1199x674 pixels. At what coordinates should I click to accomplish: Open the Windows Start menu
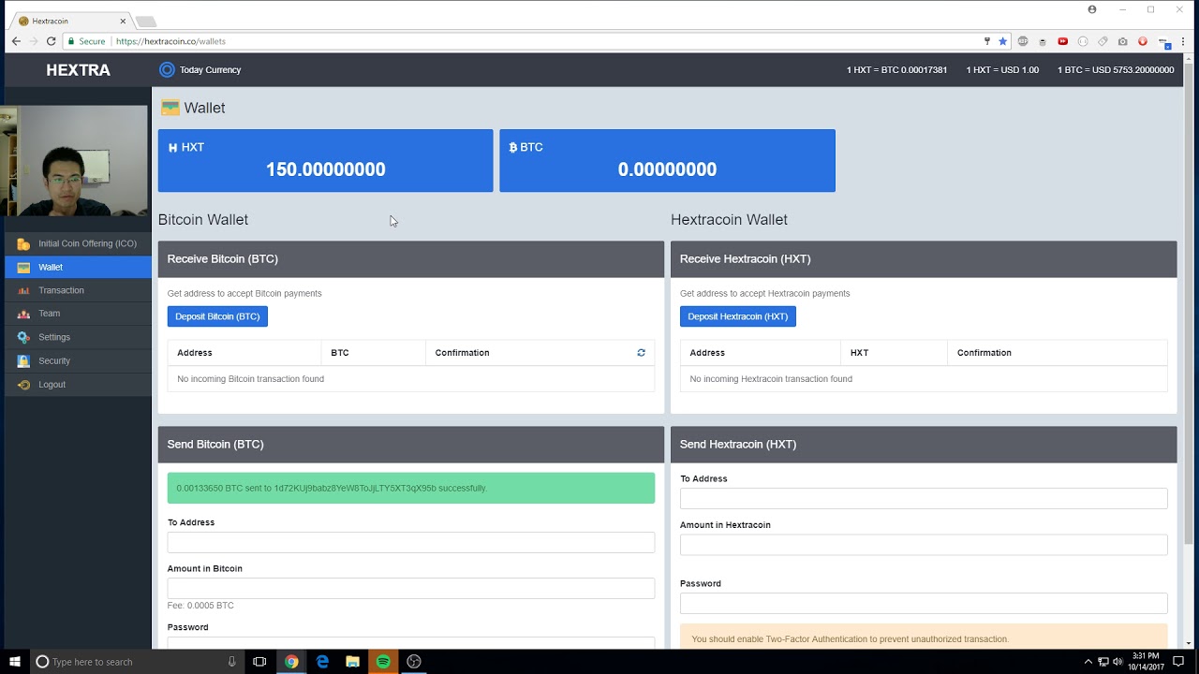pyautogui.click(x=15, y=662)
